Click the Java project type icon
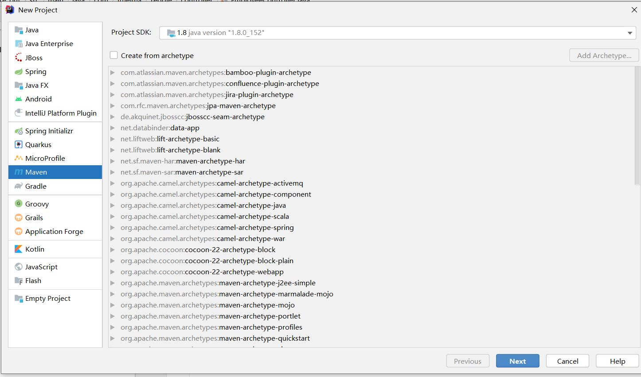 tap(19, 30)
